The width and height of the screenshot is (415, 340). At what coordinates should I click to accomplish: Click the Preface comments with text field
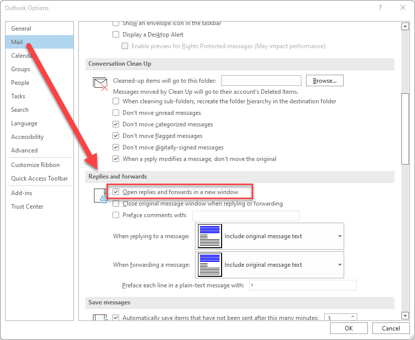click(246, 216)
